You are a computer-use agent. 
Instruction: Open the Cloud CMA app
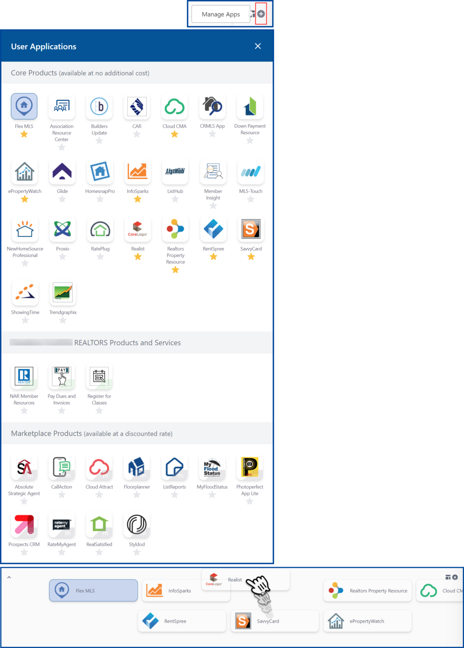click(x=174, y=107)
